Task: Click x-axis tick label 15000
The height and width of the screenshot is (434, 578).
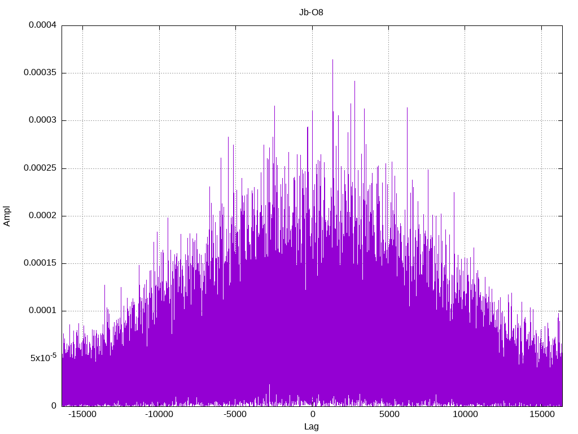Action: point(542,414)
